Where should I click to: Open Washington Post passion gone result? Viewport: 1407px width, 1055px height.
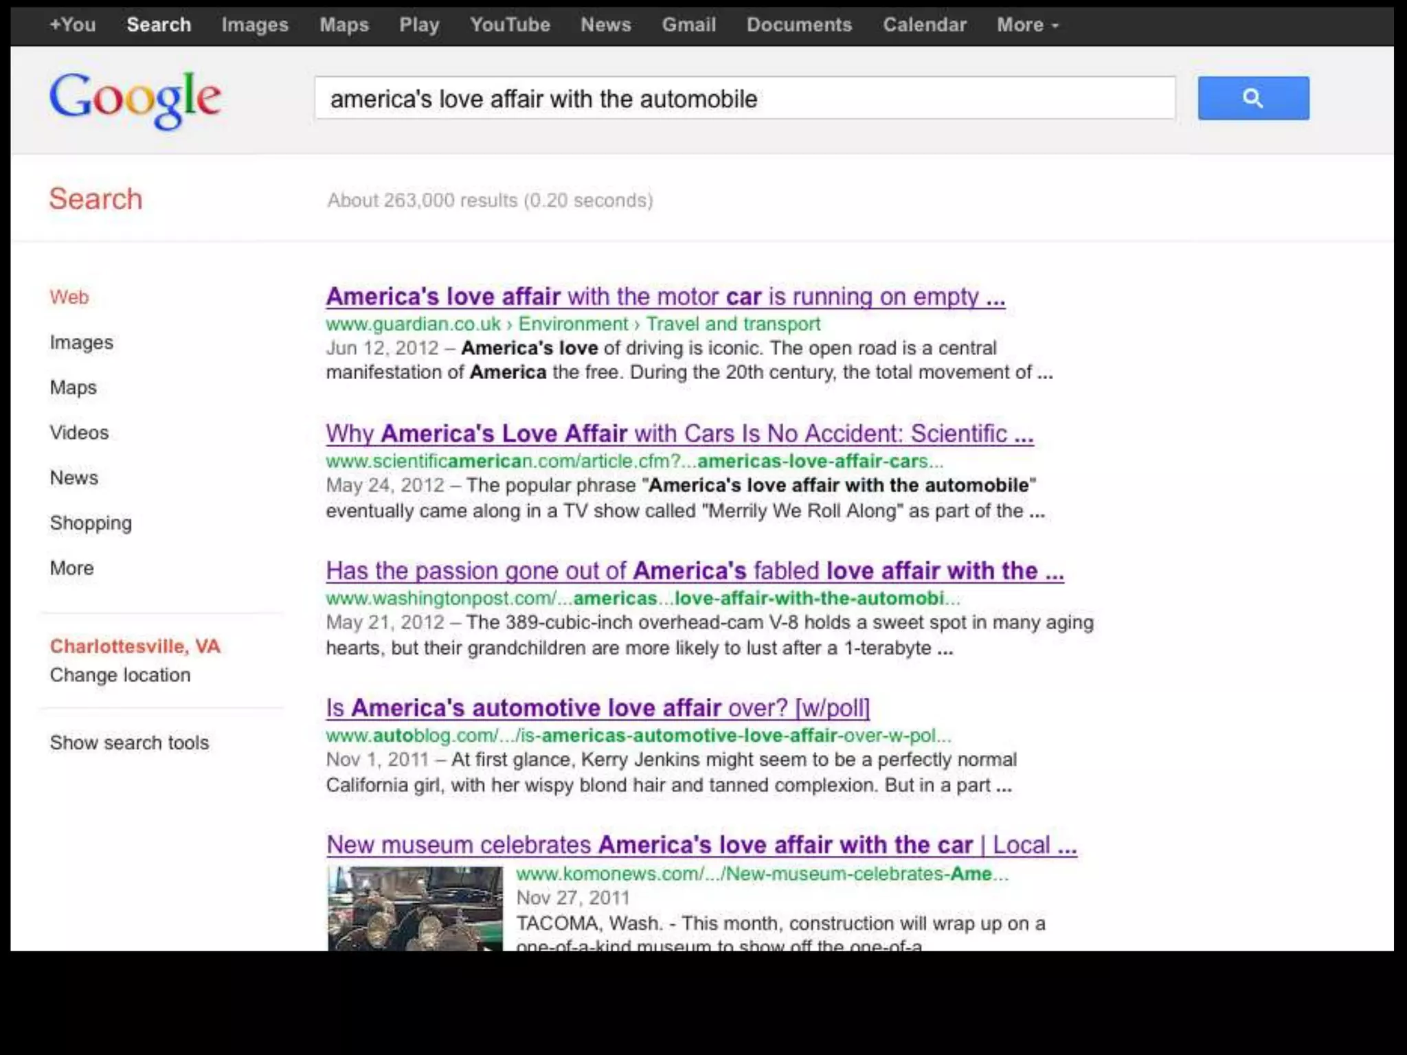[x=694, y=571]
